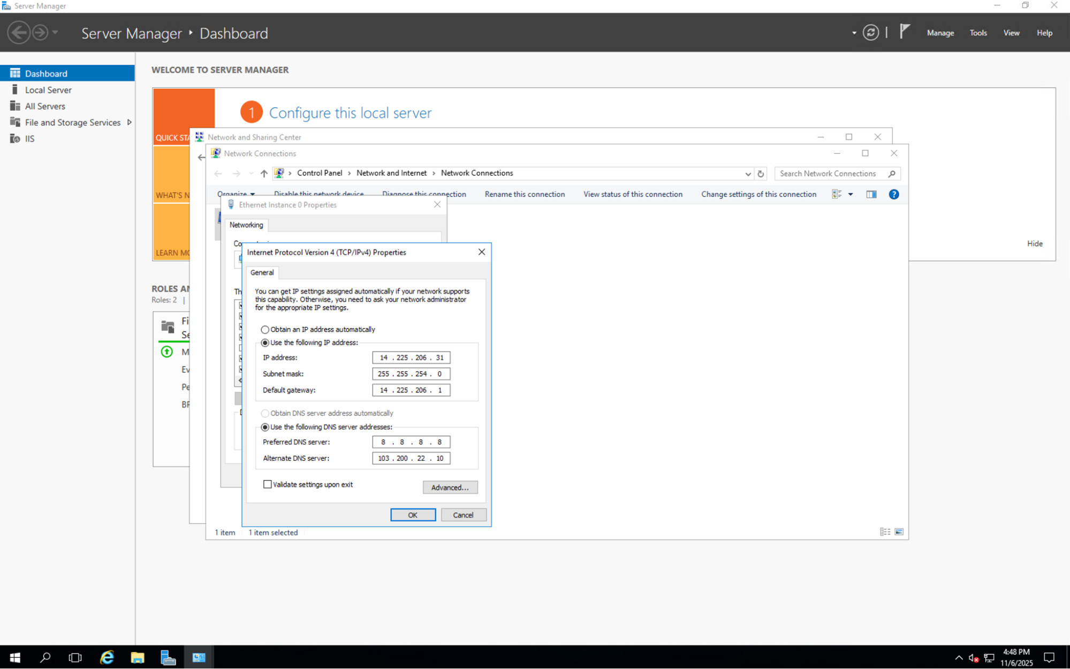Click the Preferred DNS server field
Screen dimensions: 1070x669
[411, 442]
